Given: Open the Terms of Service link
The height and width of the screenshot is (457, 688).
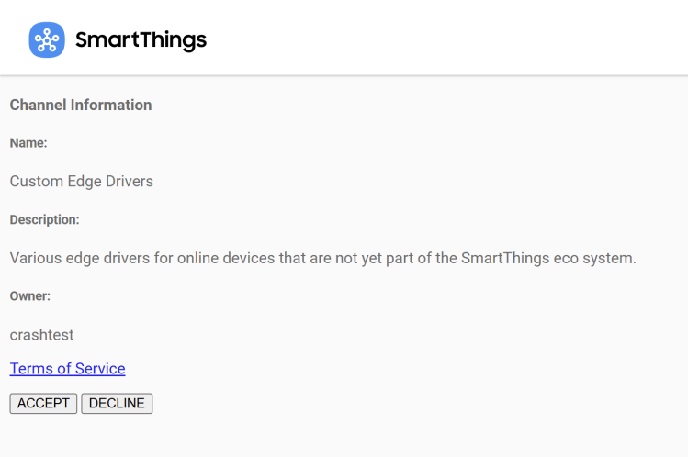Looking at the screenshot, I should click(x=67, y=369).
